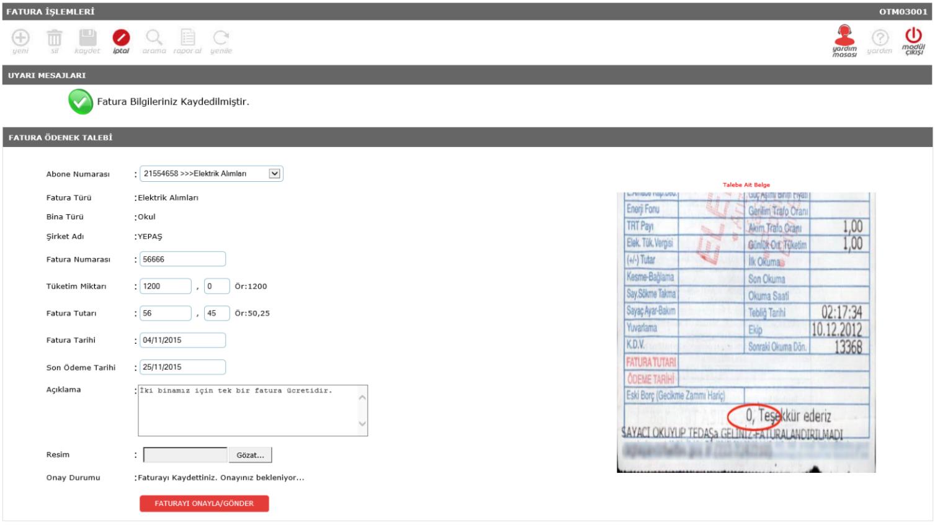This screenshot has width=935, height=525.
Task: Click the 'Şirket Adı' label
Action: coord(65,236)
